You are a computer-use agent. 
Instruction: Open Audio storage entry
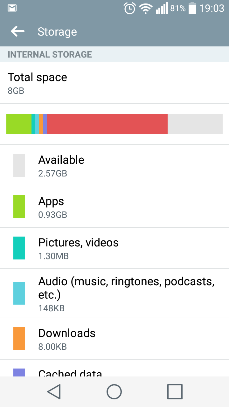click(x=114, y=293)
